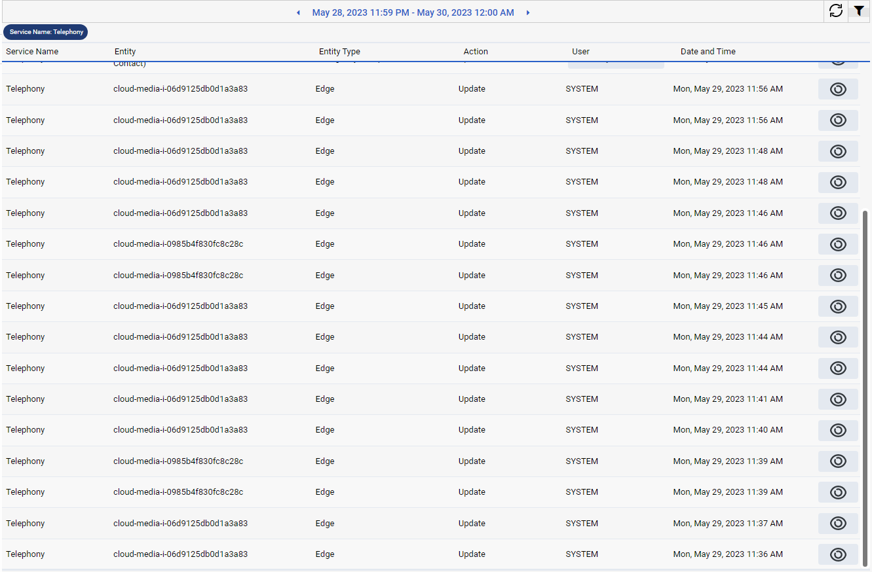Select the Entity Type column header
Image resolution: width=872 pixels, height=572 pixels.
pos(339,52)
